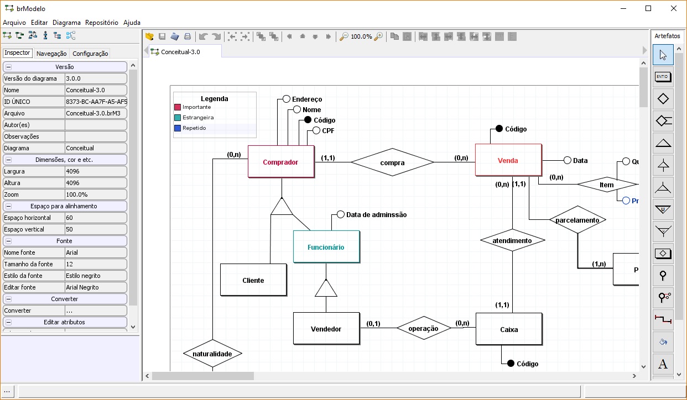
Task: Zoom out with the magnifier minus icon
Action: (x=344, y=36)
